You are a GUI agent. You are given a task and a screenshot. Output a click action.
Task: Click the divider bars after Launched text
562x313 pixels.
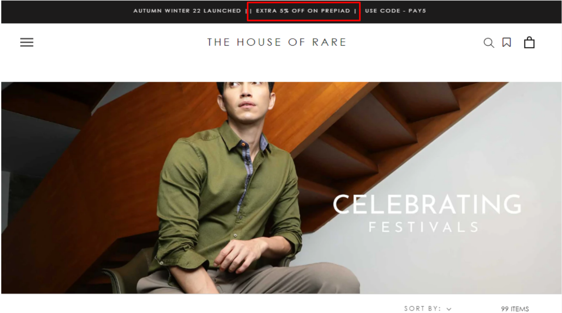coord(248,11)
